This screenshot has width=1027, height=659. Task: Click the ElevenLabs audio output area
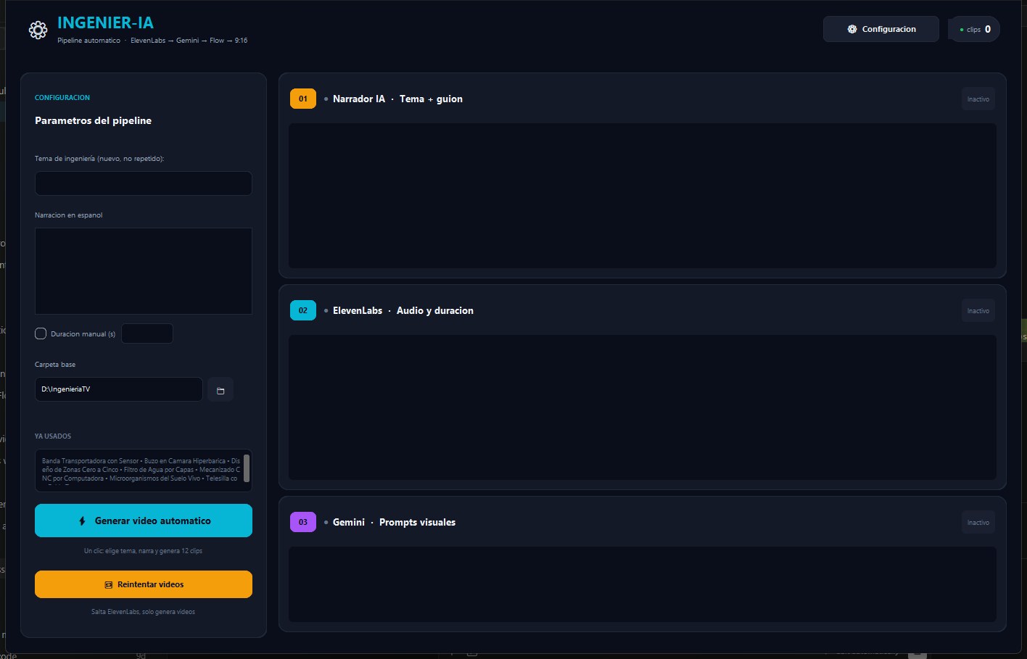click(643, 407)
